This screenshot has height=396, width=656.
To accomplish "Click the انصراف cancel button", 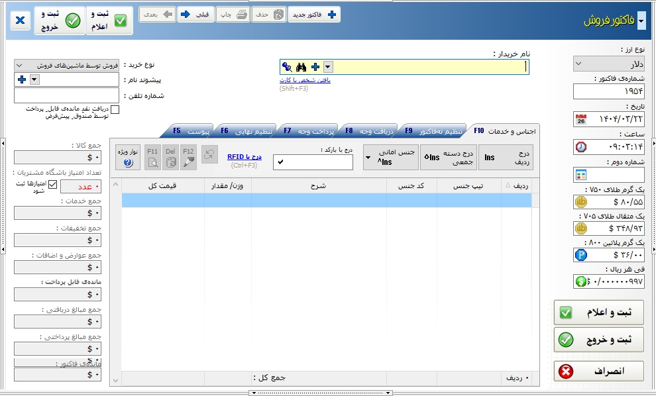I will click(598, 371).
